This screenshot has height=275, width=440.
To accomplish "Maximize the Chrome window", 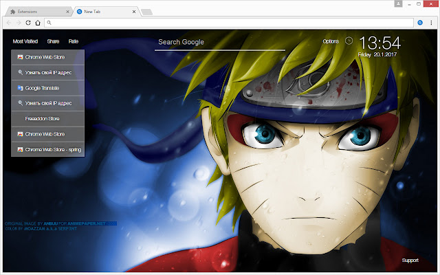I will coord(419,4).
